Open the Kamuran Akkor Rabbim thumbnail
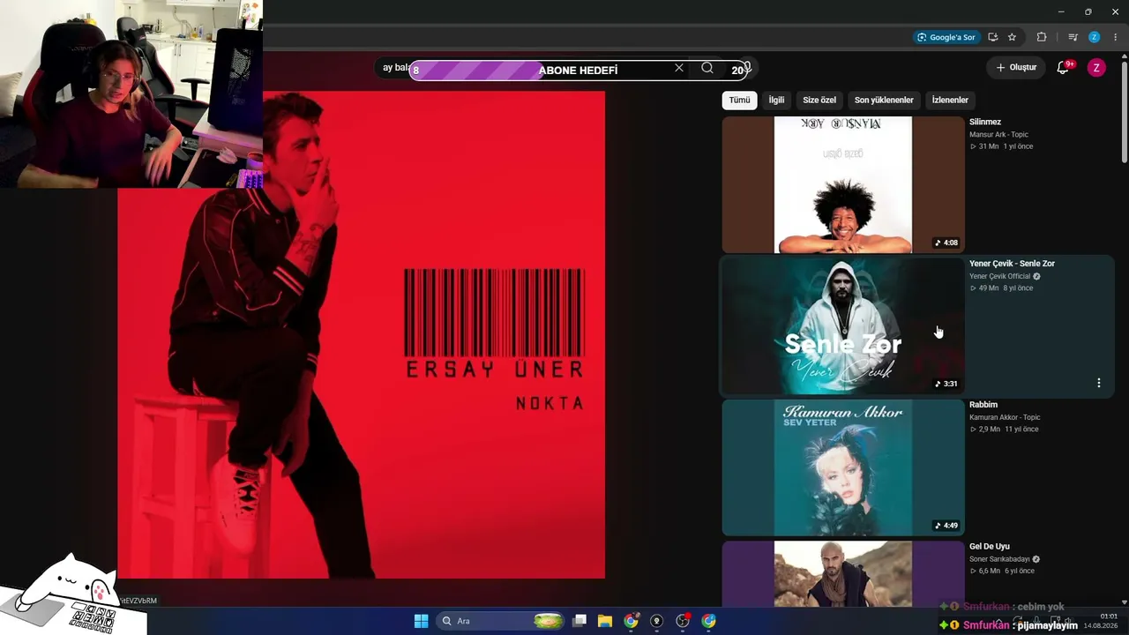 tap(843, 467)
